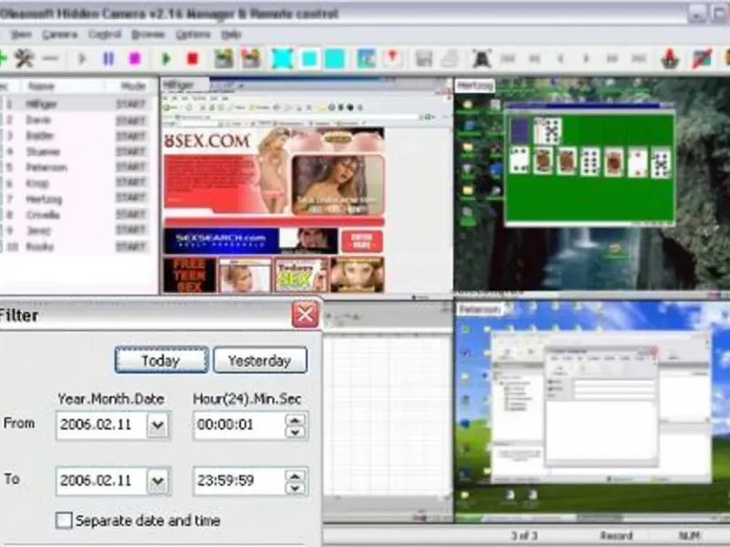Open the Help menu
730x547 pixels.
(231, 35)
